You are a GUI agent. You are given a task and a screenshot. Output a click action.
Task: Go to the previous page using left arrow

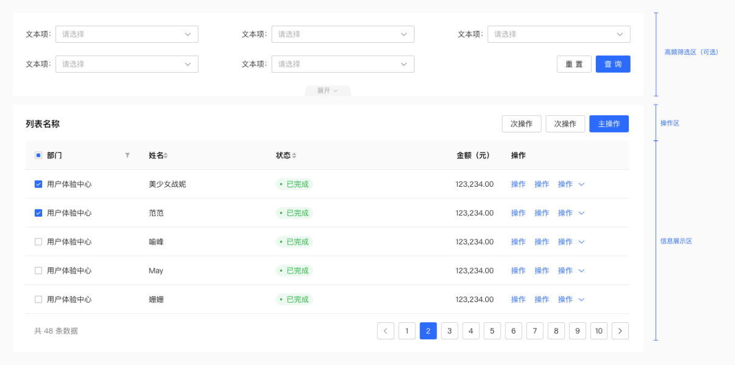point(386,331)
